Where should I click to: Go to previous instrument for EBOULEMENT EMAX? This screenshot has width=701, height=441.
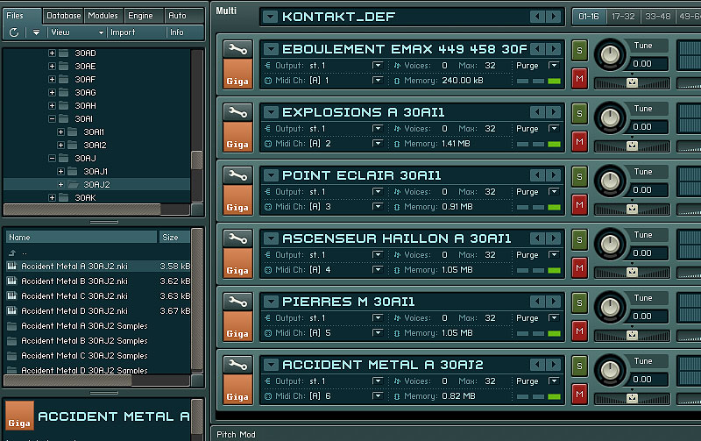[x=537, y=49]
